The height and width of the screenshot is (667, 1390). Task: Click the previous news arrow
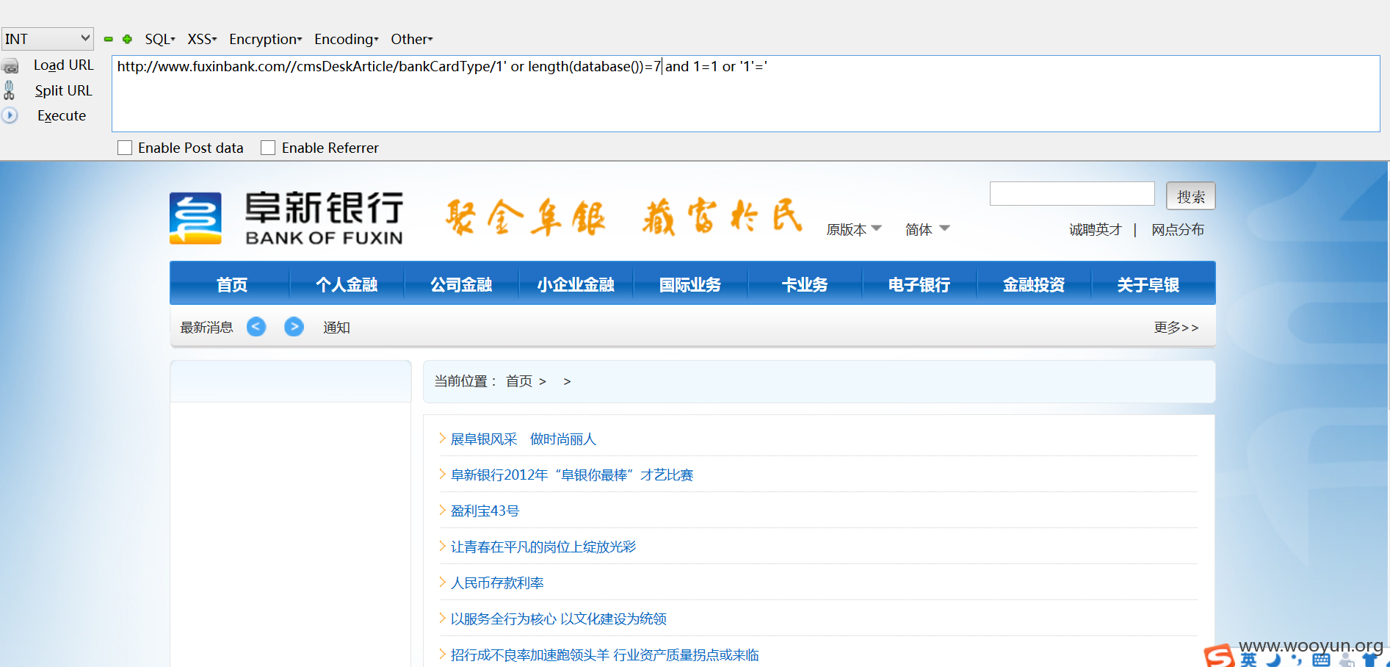click(x=256, y=327)
